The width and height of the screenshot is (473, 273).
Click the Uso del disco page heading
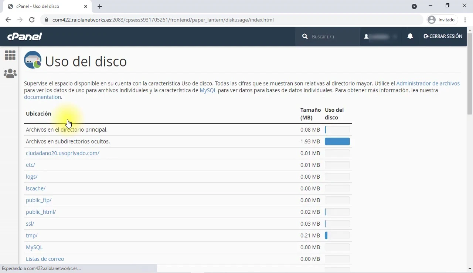(x=86, y=61)
